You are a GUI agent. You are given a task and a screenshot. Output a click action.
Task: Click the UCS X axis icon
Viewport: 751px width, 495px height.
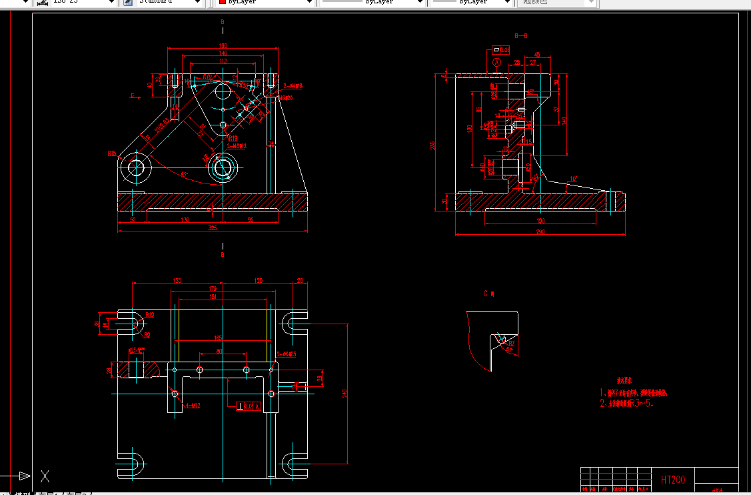tap(45, 476)
